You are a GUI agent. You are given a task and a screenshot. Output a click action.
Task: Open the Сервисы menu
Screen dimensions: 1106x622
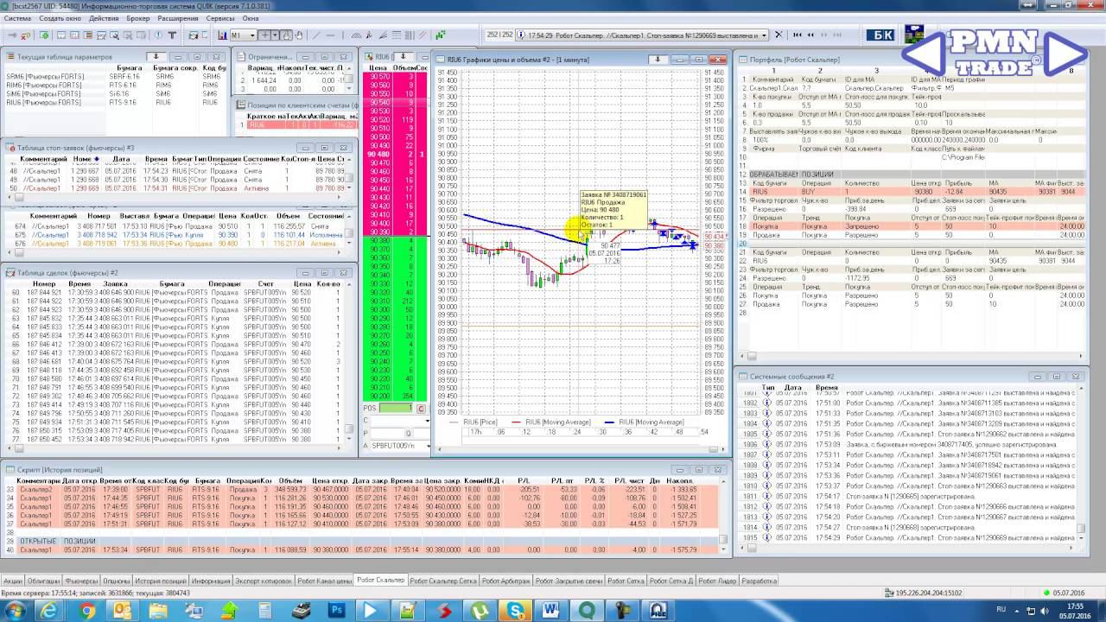[220, 18]
